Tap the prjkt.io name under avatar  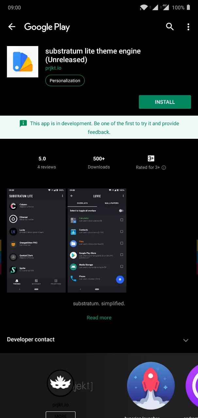[x=60, y=405]
